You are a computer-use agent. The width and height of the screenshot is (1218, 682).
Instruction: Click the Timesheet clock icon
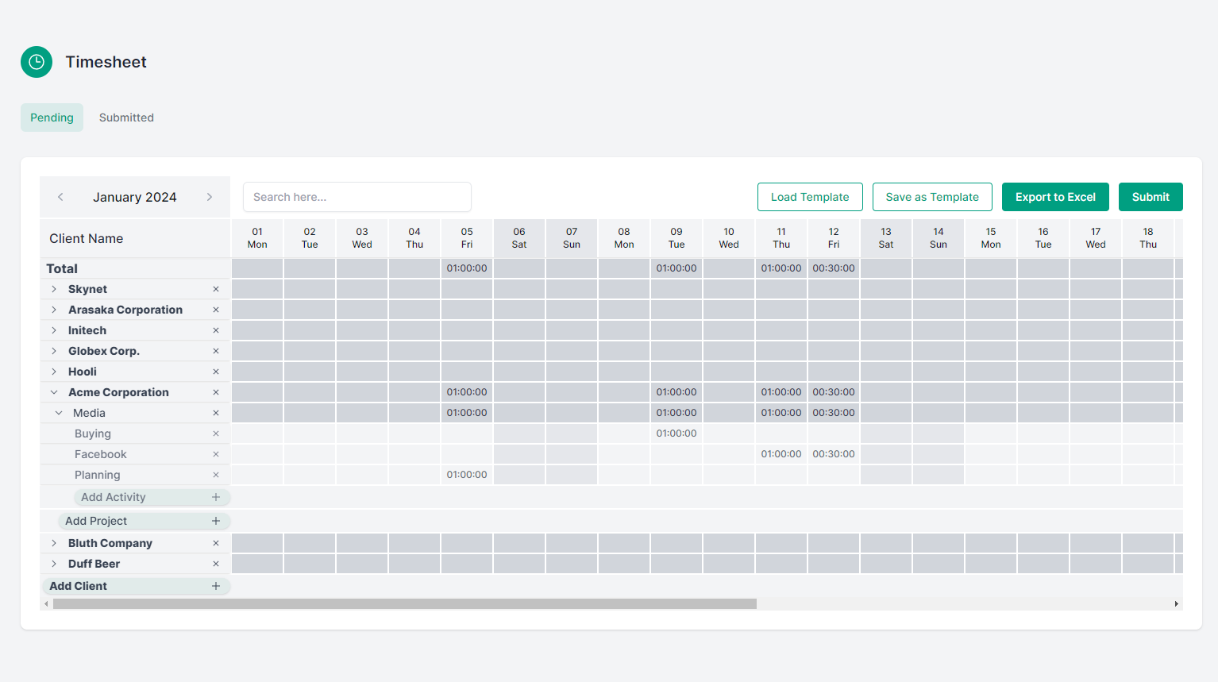click(37, 62)
